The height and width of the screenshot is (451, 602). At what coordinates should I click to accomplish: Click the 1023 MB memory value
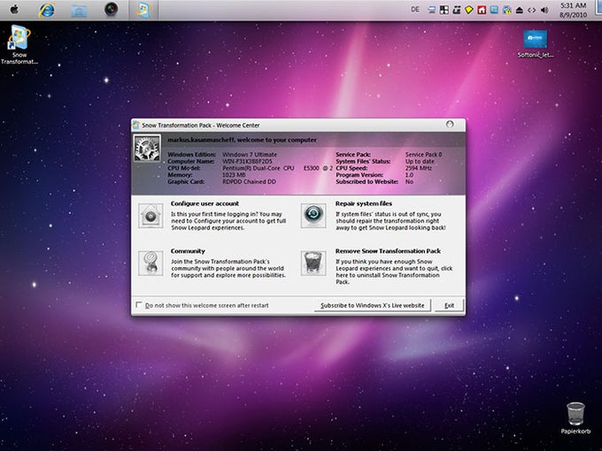point(234,175)
